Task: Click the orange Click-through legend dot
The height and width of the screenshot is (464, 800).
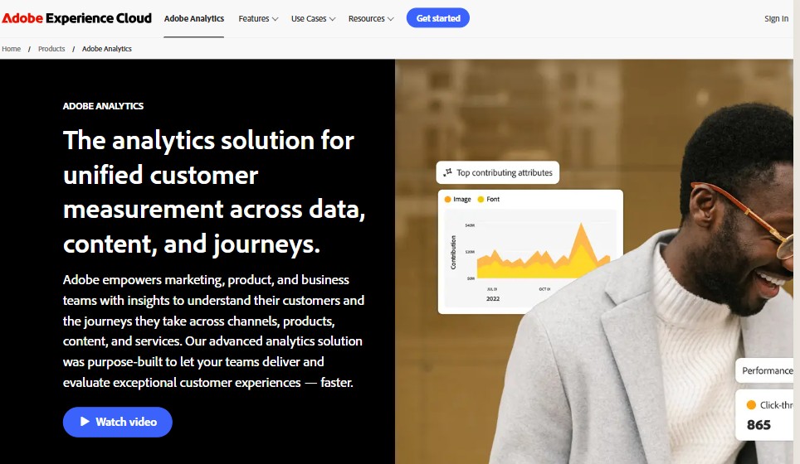Action: click(x=751, y=405)
